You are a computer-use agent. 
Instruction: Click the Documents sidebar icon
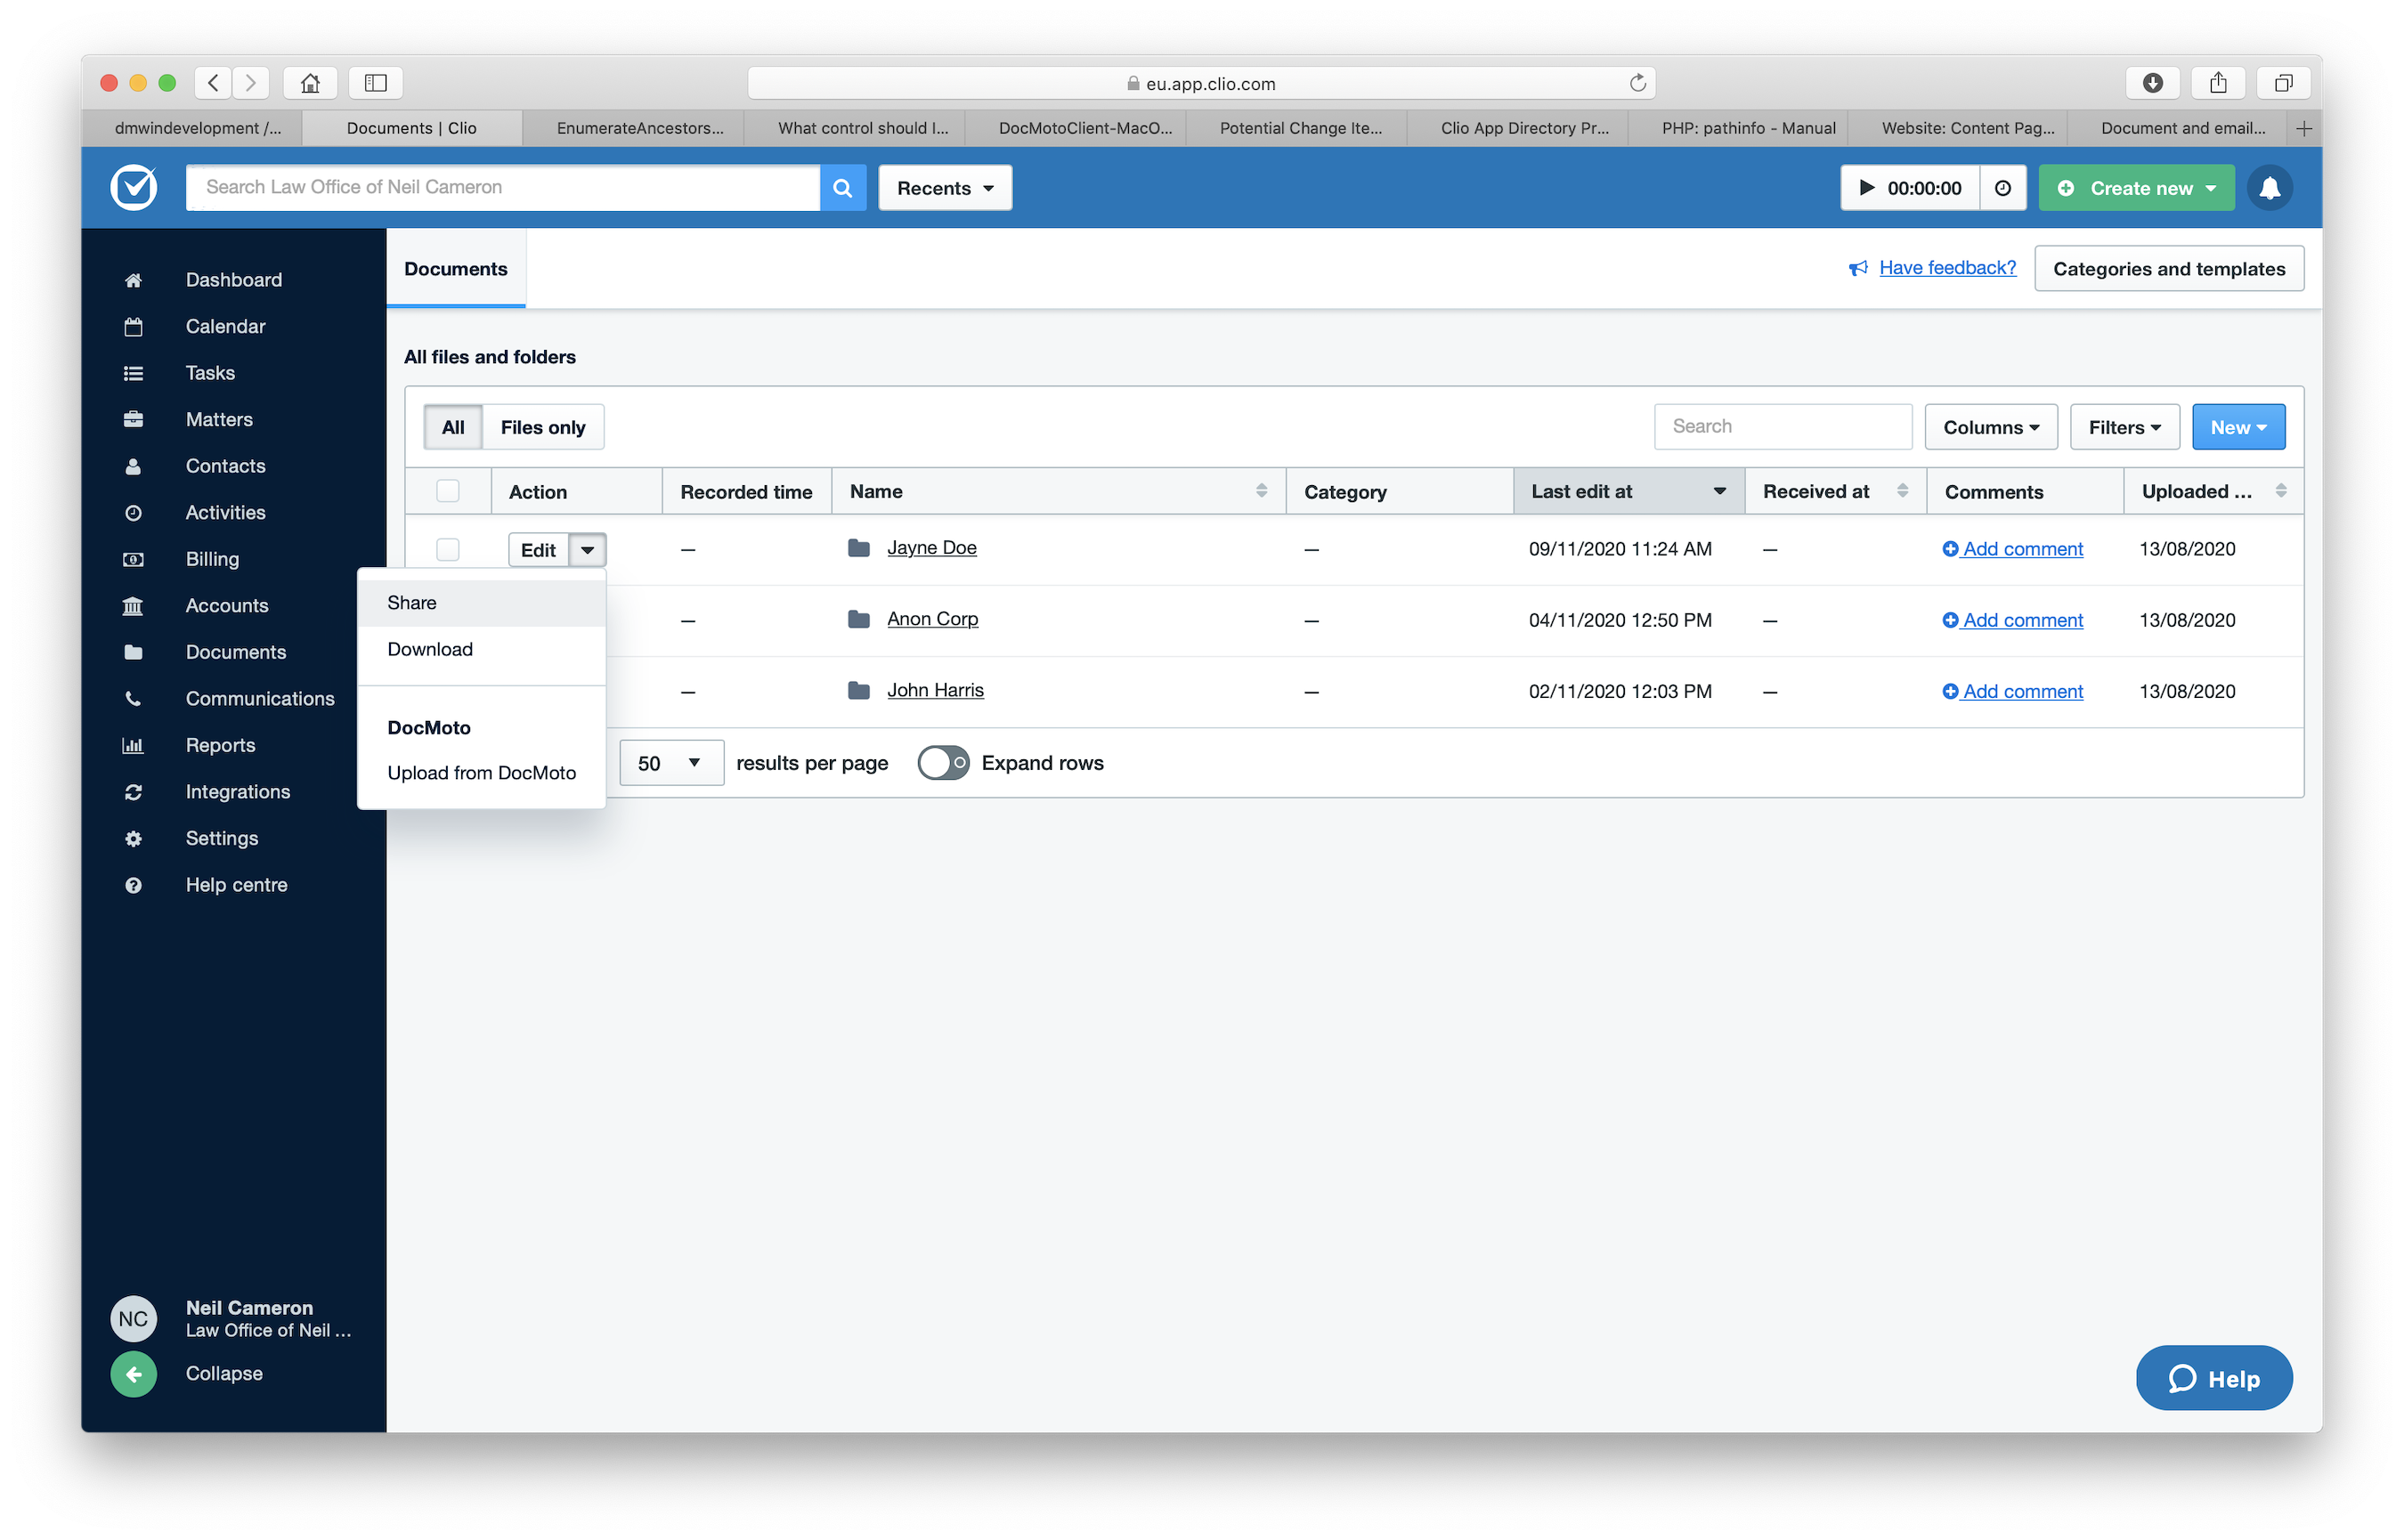pos(135,650)
